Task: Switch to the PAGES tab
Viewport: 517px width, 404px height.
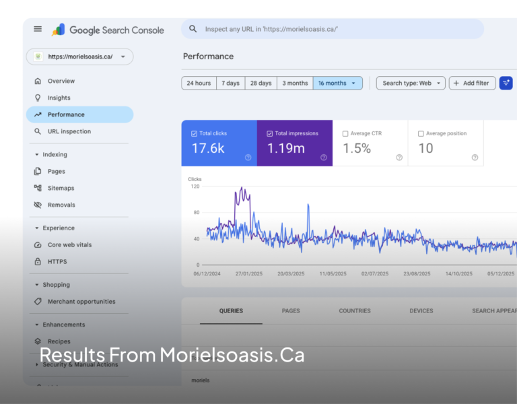Action: pyautogui.click(x=291, y=310)
